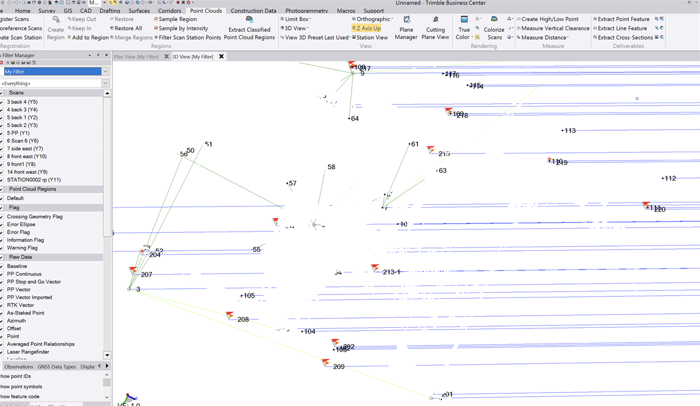The width and height of the screenshot is (700, 406).
Task: Click Extract Point Feature in Deliverables
Action: (x=623, y=19)
